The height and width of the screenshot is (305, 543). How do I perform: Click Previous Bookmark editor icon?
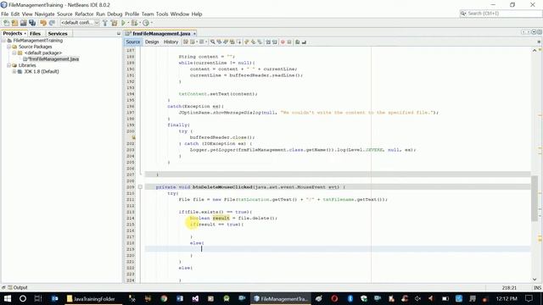point(247,42)
